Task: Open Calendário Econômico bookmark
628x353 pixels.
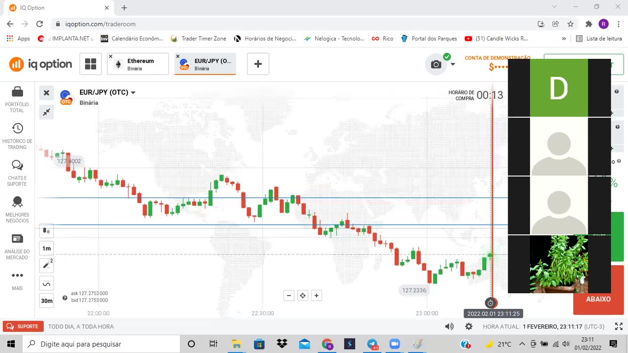Action: point(132,38)
